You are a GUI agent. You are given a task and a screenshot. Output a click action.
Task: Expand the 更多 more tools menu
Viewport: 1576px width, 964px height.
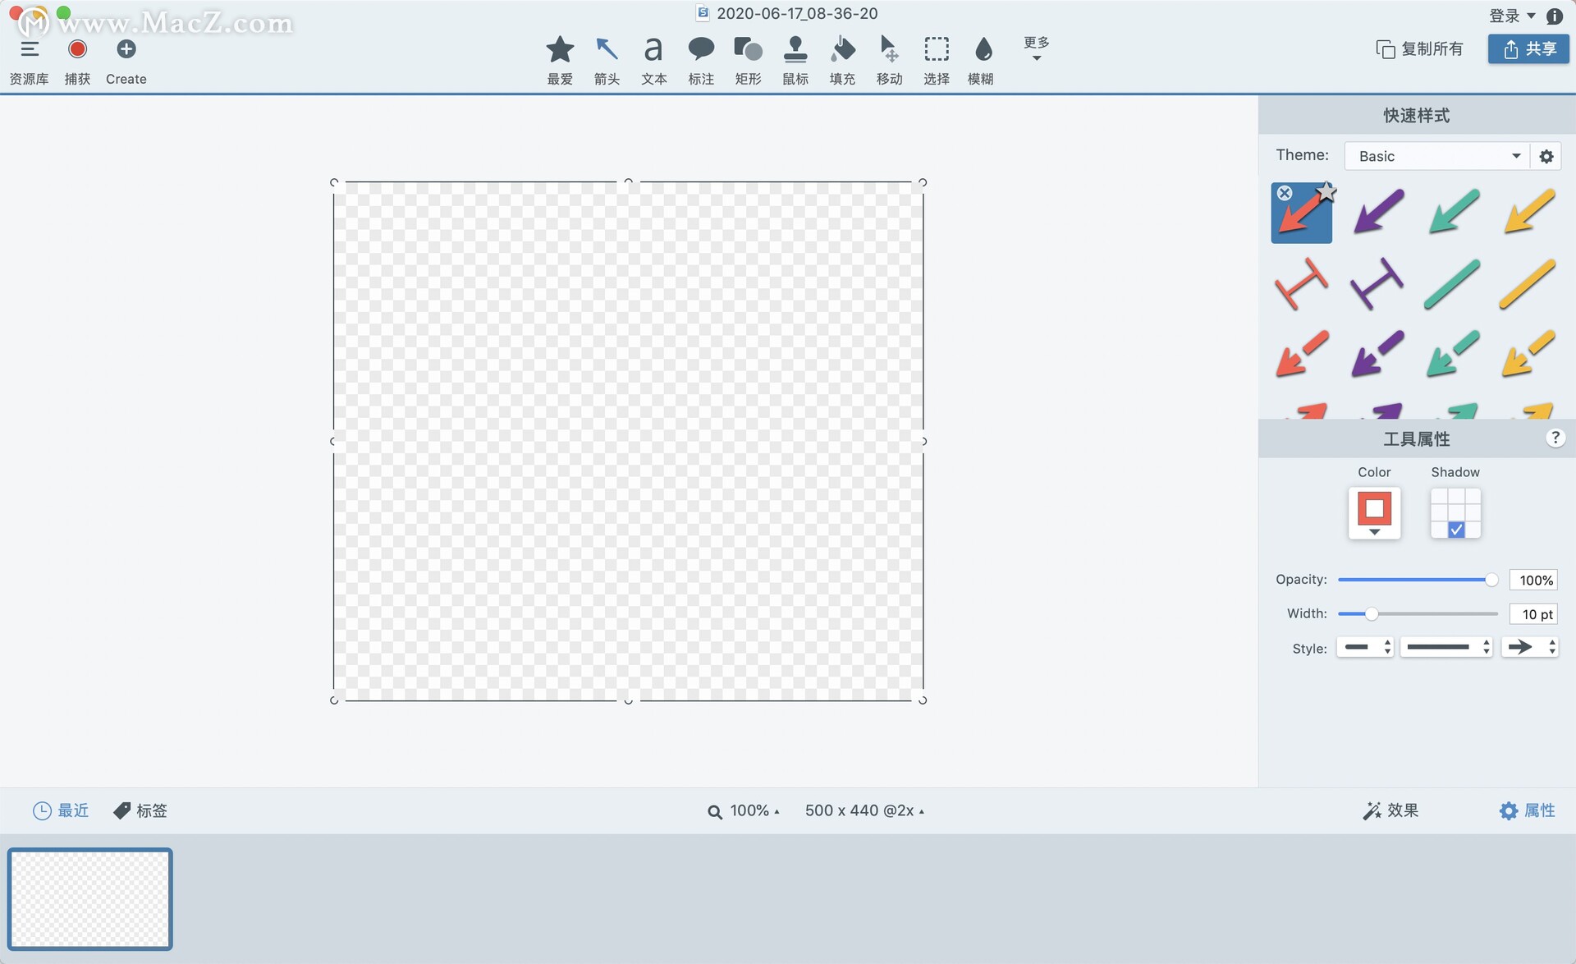click(x=1035, y=49)
